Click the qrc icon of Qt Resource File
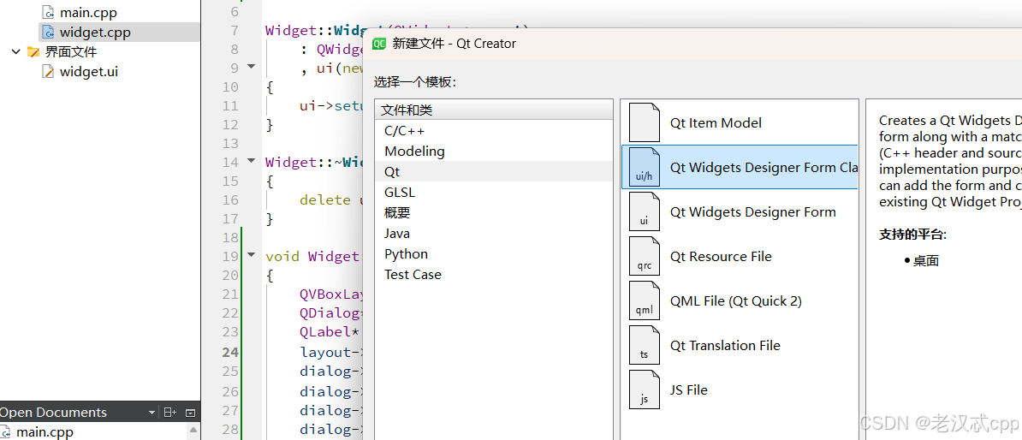The width and height of the screenshot is (1022, 440). (x=644, y=256)
